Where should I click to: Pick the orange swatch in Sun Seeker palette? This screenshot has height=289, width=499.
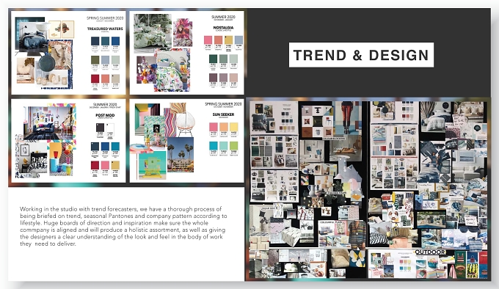point(223,127)
